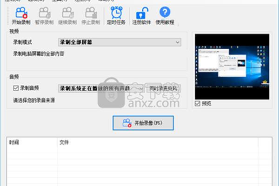Click the 开始录制 toolbar icon
This screenshot has width=279, height=186.
(x=21, y=15)
